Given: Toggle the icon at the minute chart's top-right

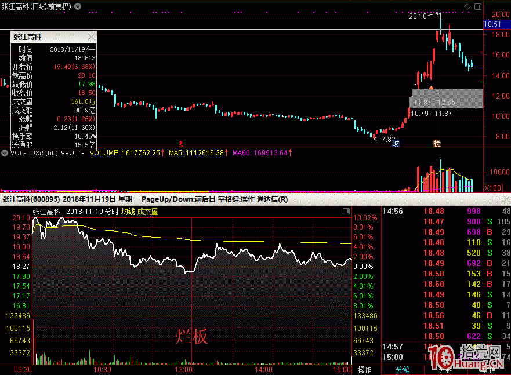Looking at the screenshot, I should coord(346,211).
